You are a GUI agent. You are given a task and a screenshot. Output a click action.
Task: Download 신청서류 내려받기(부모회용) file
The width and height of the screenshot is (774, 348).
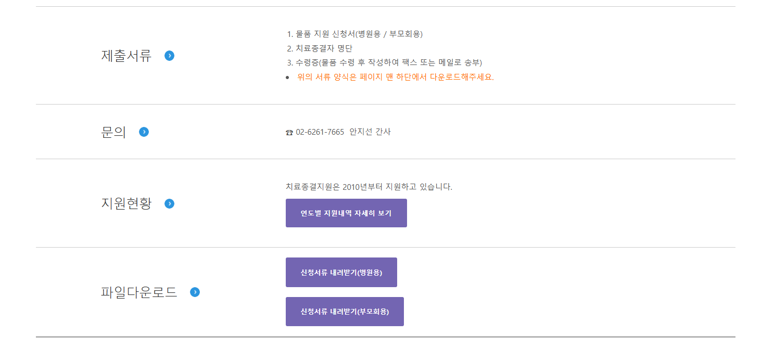coord(345,312)
